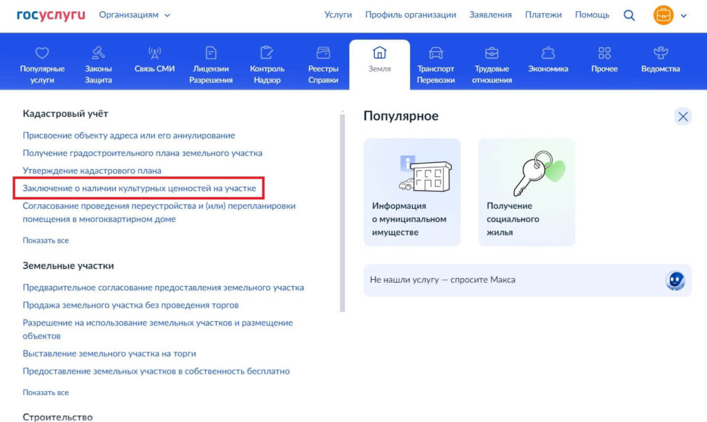Open the Госуслуги logo home link
707x422 pixels.
[51, 15]
